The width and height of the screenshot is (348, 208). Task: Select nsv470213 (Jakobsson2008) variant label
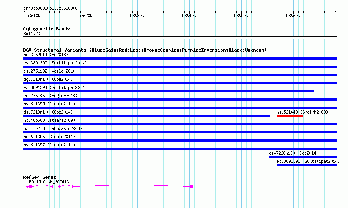pyautogui.click(x=52, y=128)
